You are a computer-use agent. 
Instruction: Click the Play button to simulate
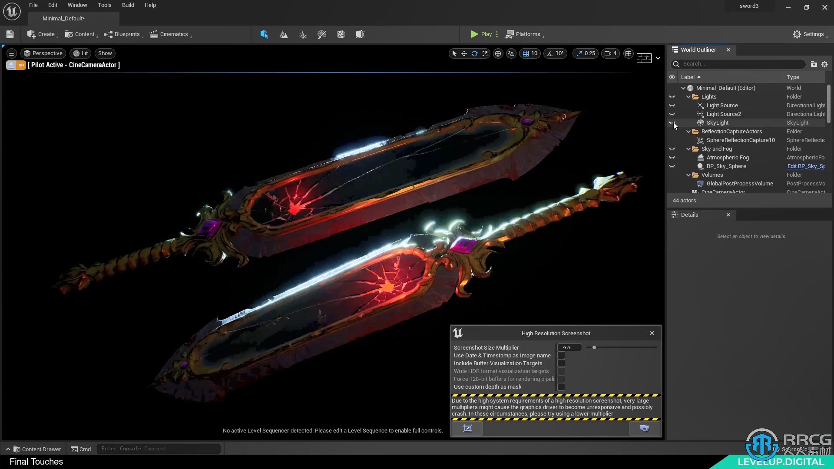pyautogui.click(x=480, y=34)
